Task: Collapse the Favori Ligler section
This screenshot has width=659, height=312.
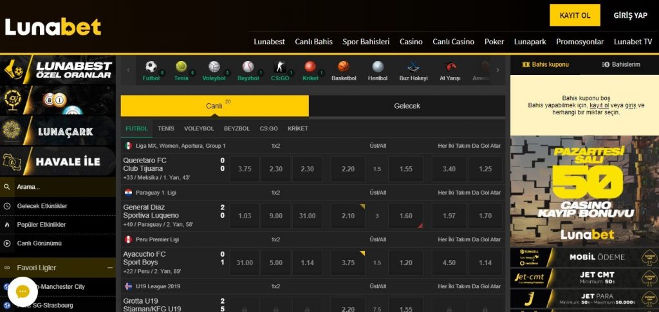Action: (109, 268)
